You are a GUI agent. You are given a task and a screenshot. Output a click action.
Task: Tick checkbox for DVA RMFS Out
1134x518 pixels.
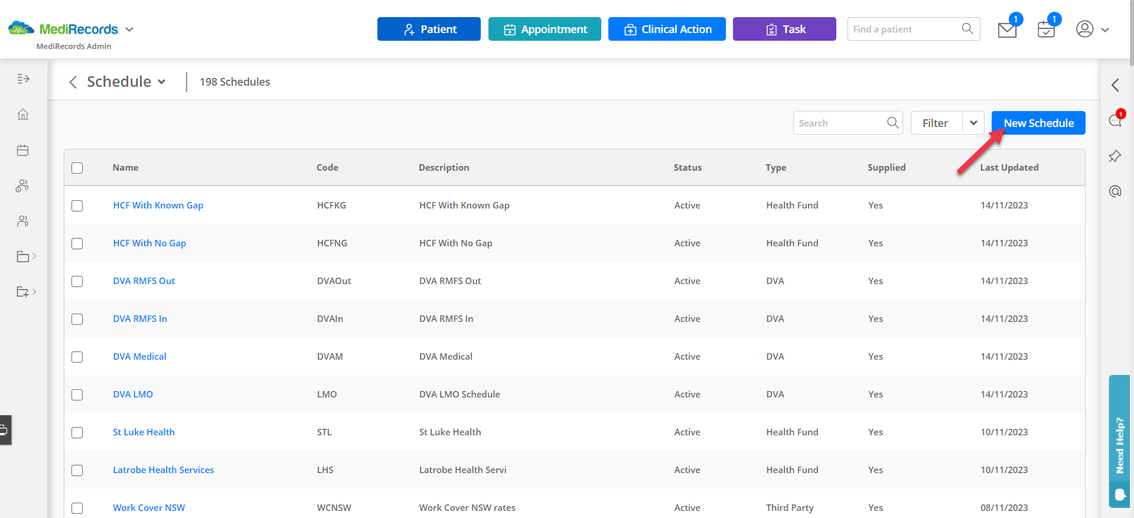tap(77, 281)
